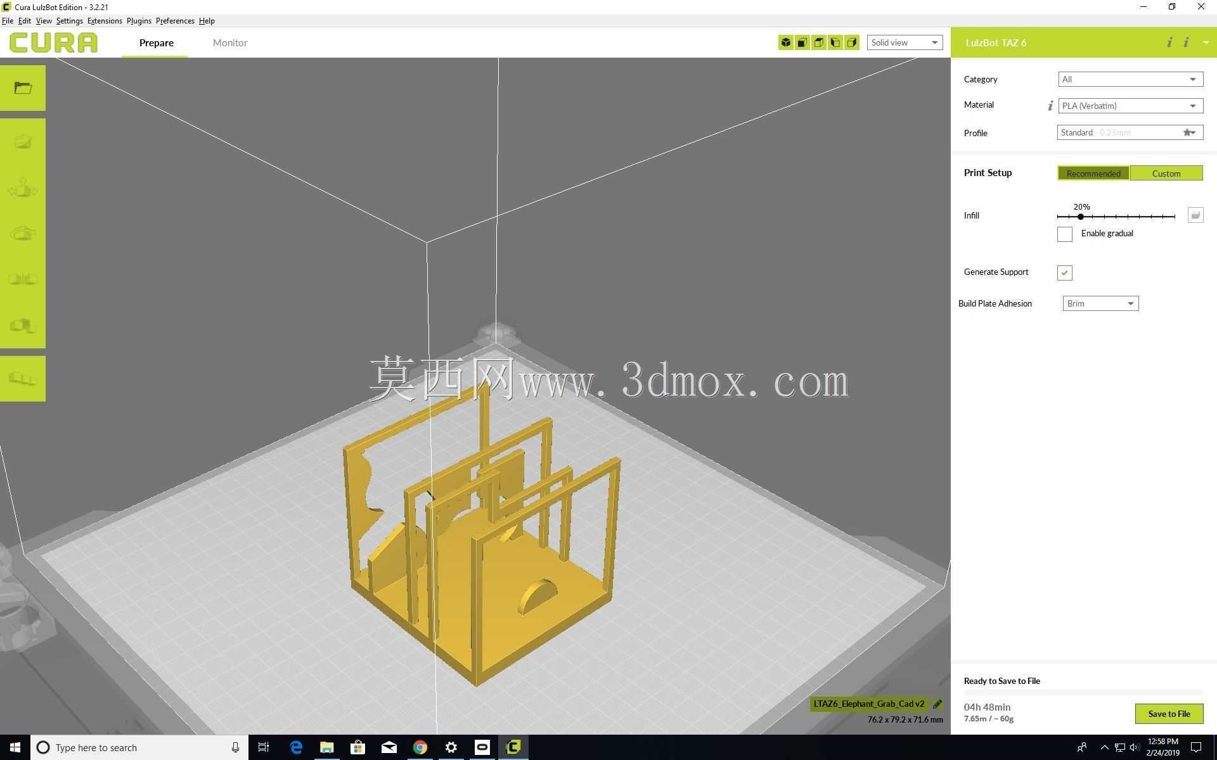Screen dimensions: 1217x760
Task: Open a file with the folder icon
Action: pos(23,88)
